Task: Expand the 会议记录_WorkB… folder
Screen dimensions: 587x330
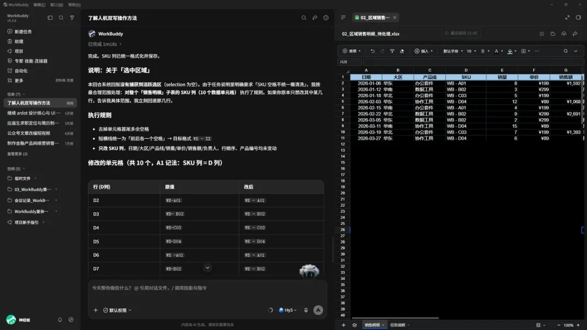Action: tap(56, 200)
